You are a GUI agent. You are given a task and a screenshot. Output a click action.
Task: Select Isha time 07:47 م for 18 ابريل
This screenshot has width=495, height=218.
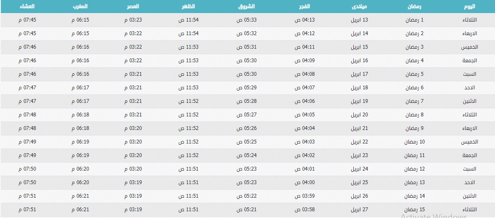point(27,88)
